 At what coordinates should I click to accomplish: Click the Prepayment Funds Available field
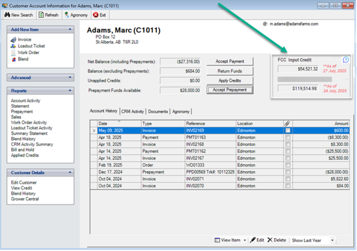[180, 90]
